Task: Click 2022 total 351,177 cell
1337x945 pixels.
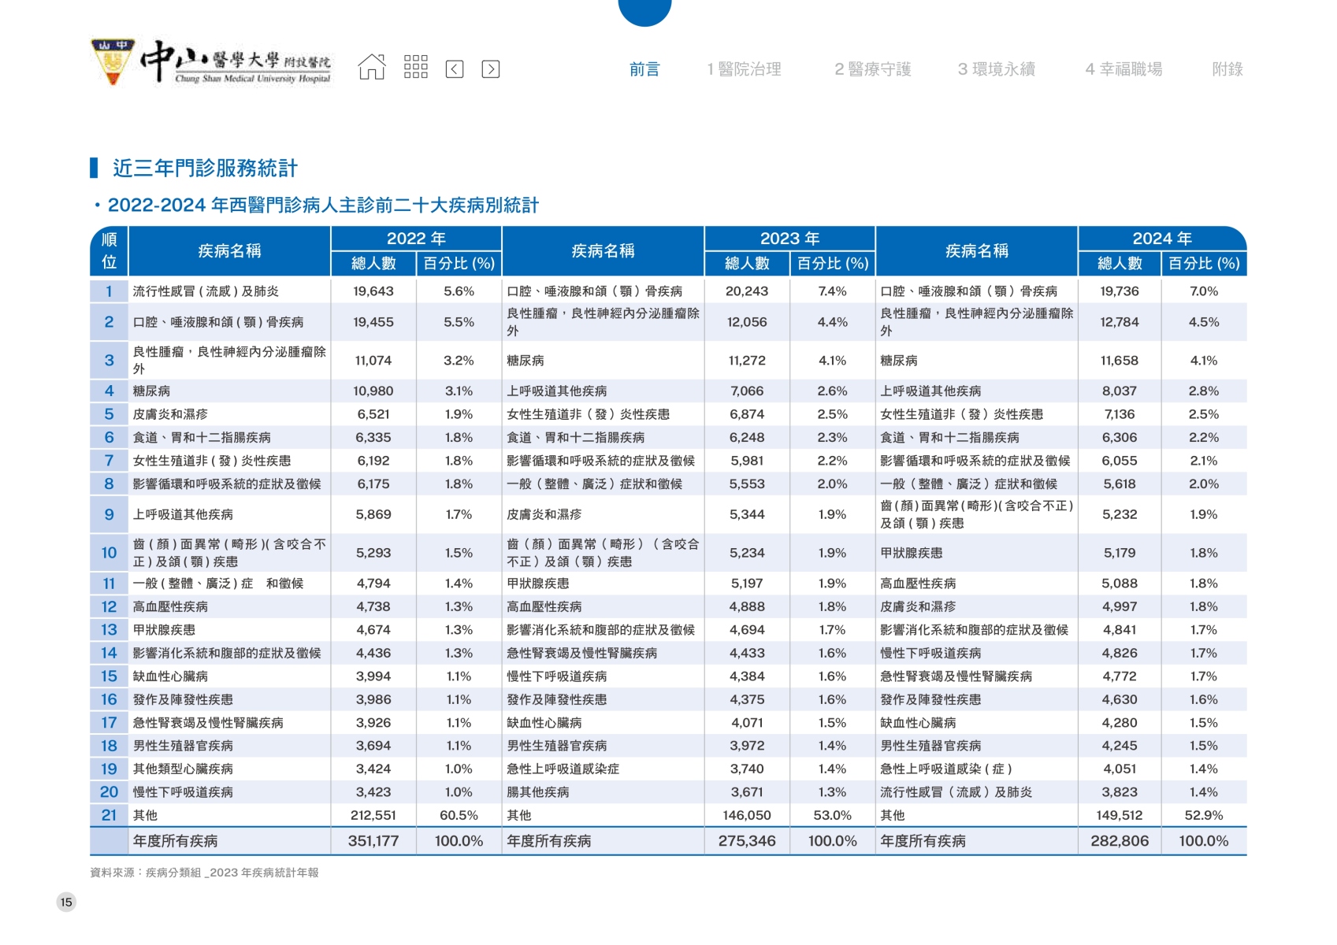Action: (373, 841)
